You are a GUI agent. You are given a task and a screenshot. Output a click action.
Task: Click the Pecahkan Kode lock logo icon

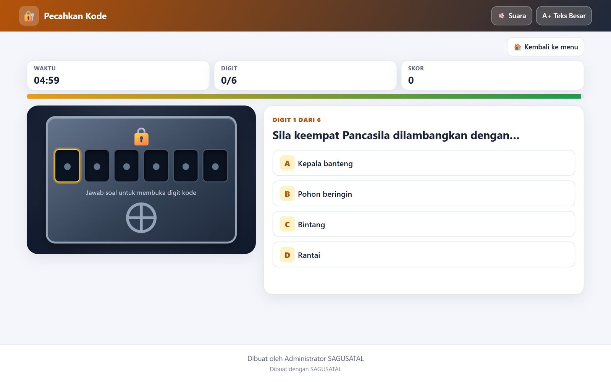coord(29,16)
